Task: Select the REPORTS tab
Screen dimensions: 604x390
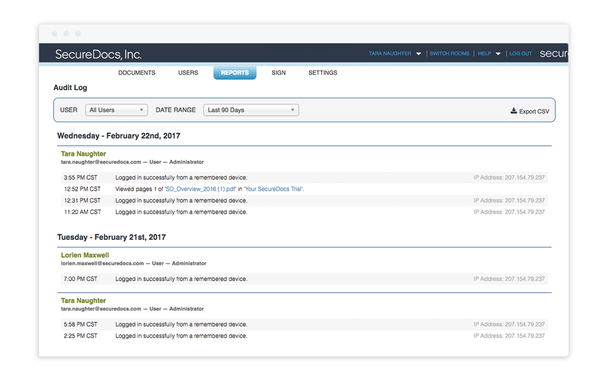Action: coord(234,72)
